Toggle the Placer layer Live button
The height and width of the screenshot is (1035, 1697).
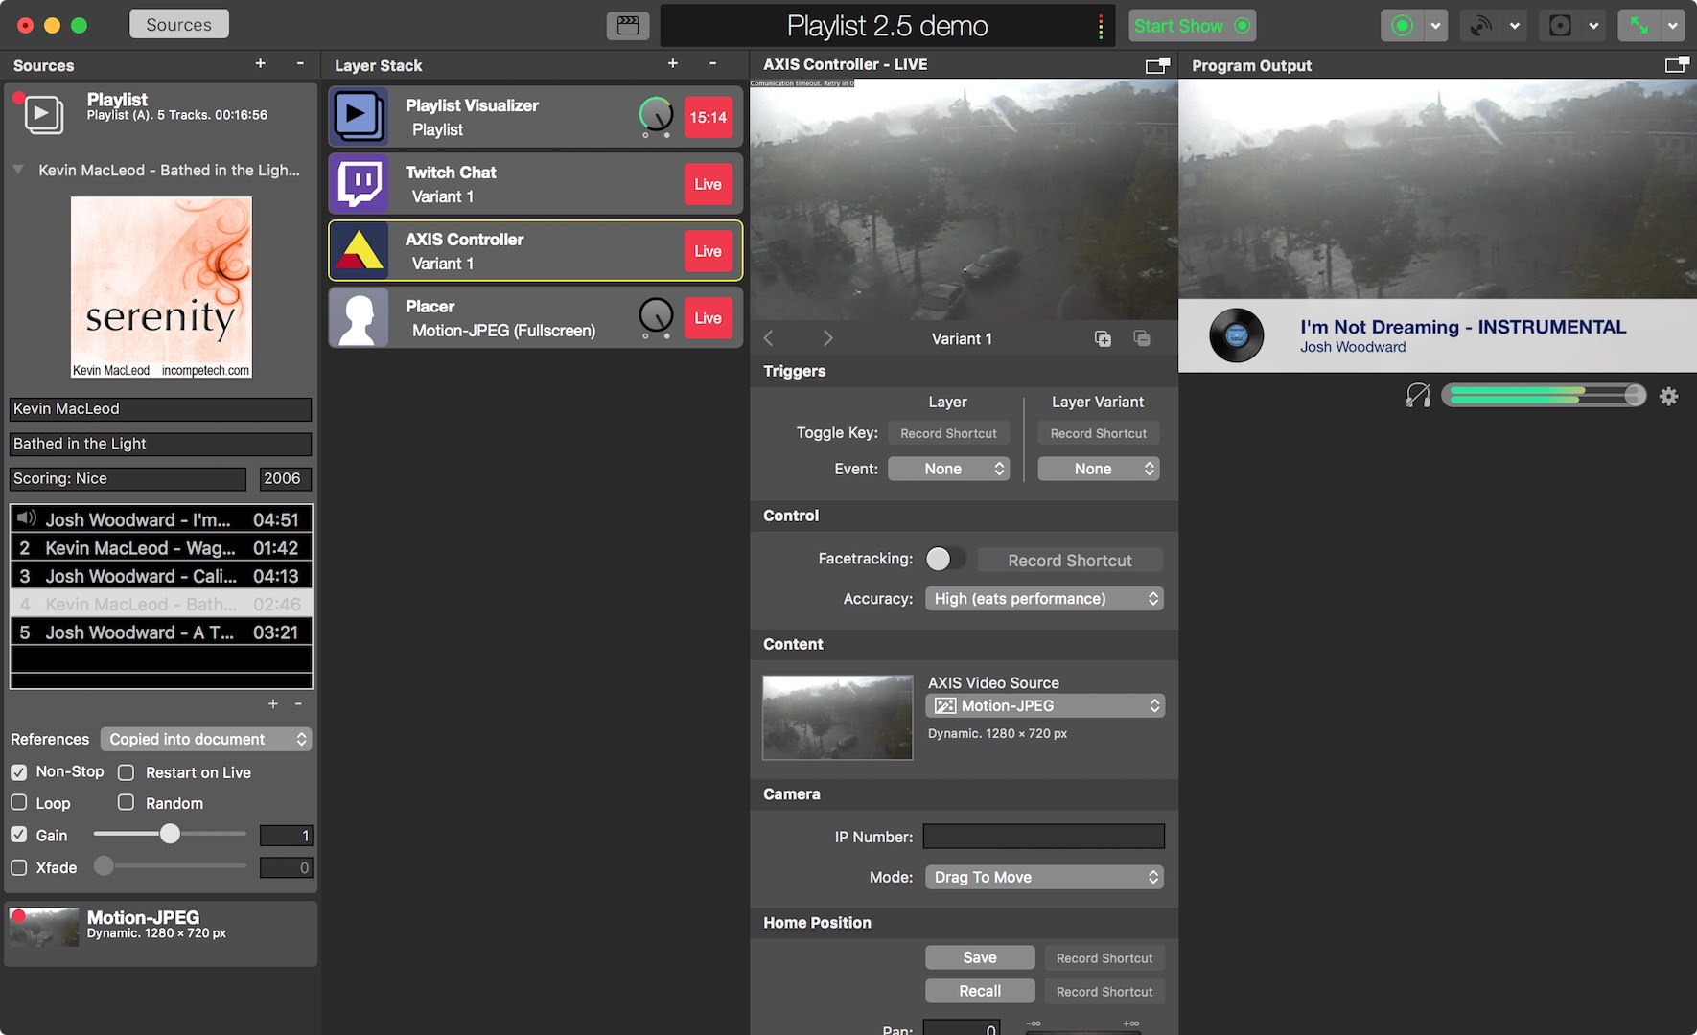coord(708,318)
